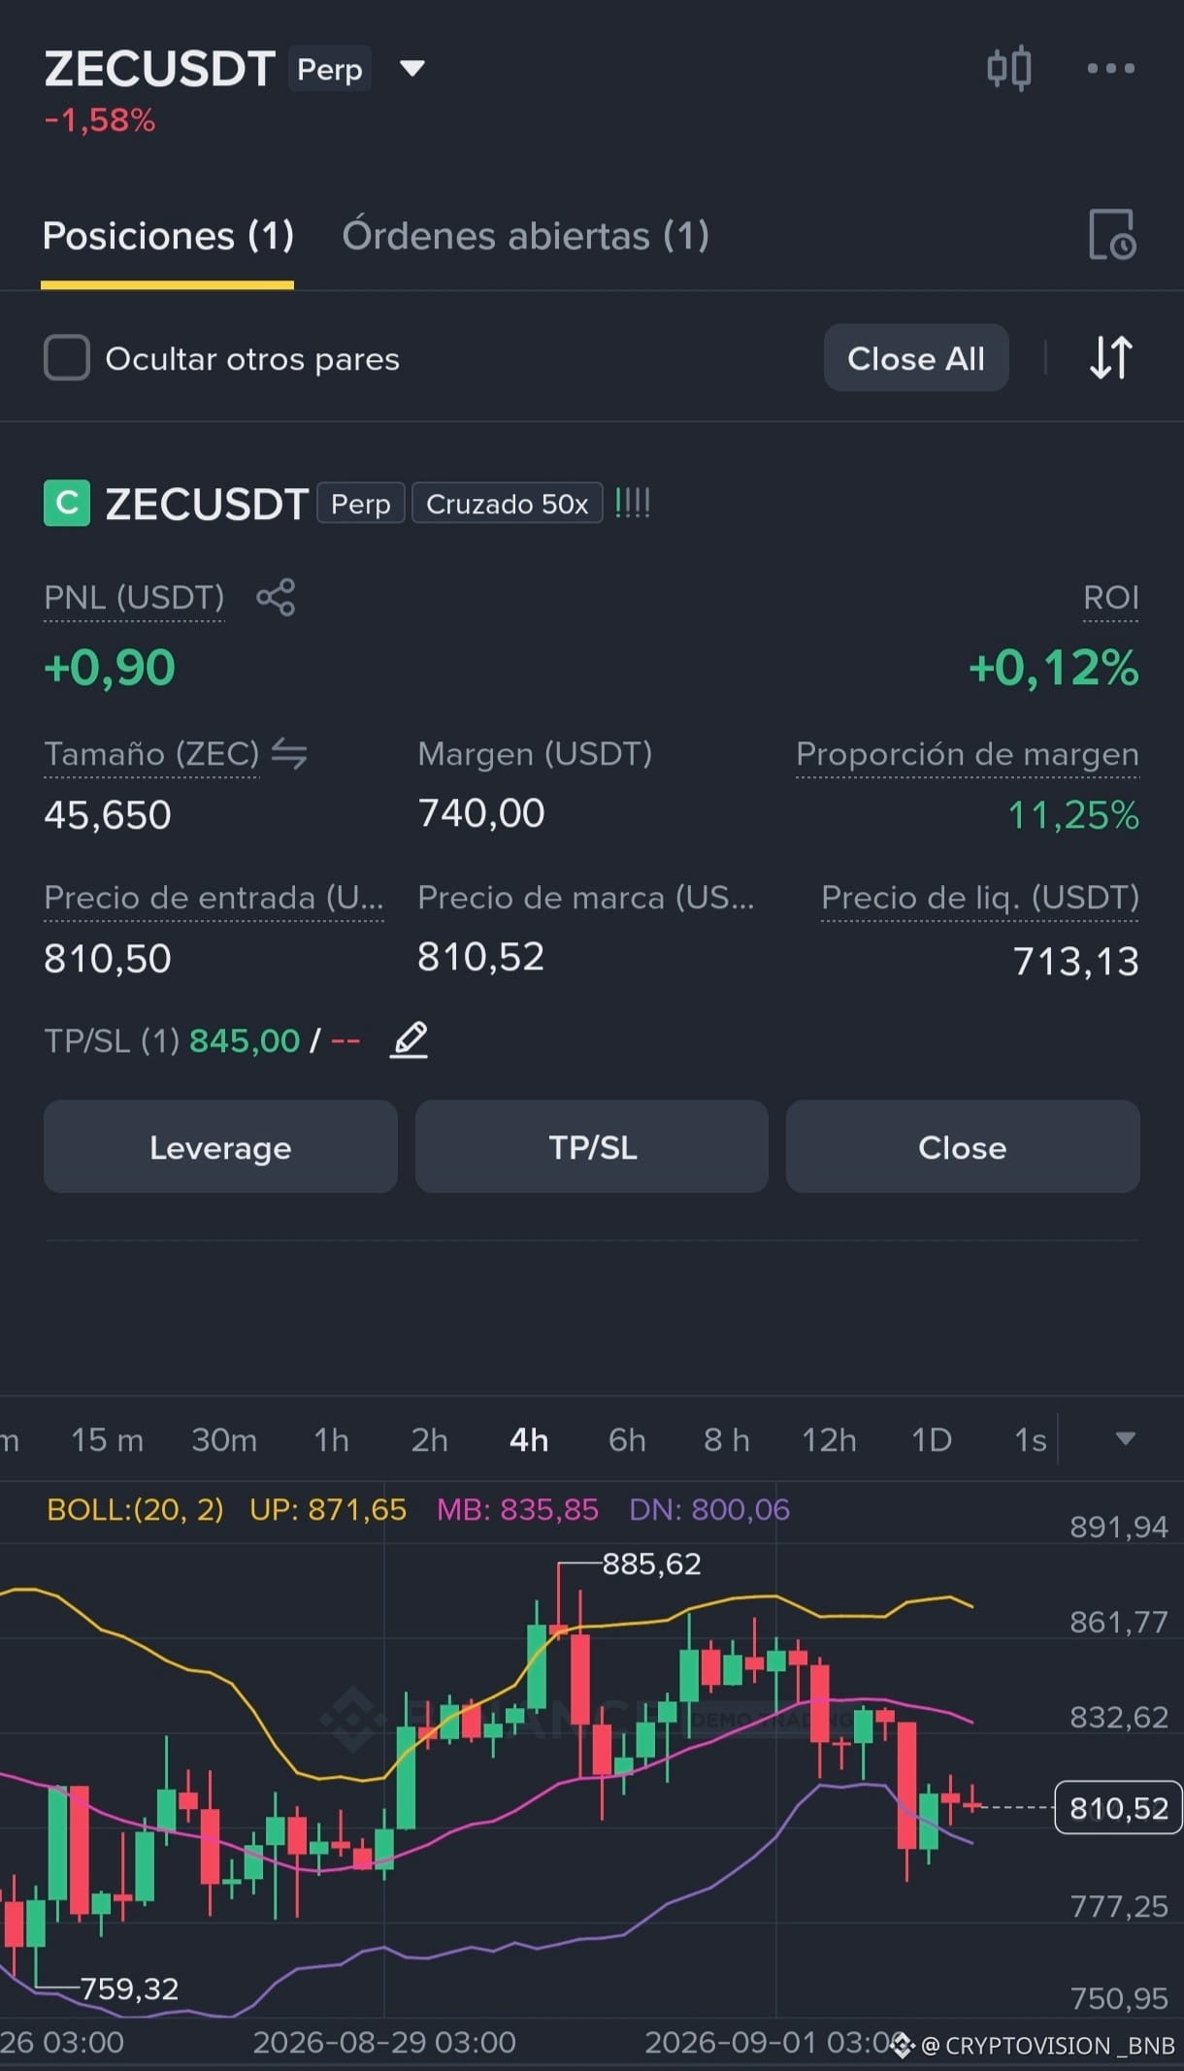
Task: Check the Ocultar otros pares checkbox
Action: tap(67, 358)
